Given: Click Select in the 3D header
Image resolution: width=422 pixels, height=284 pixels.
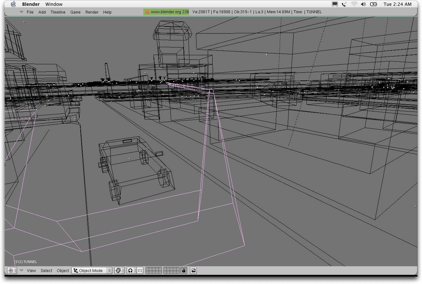Looking at the screenshot, I should (46, 270).
